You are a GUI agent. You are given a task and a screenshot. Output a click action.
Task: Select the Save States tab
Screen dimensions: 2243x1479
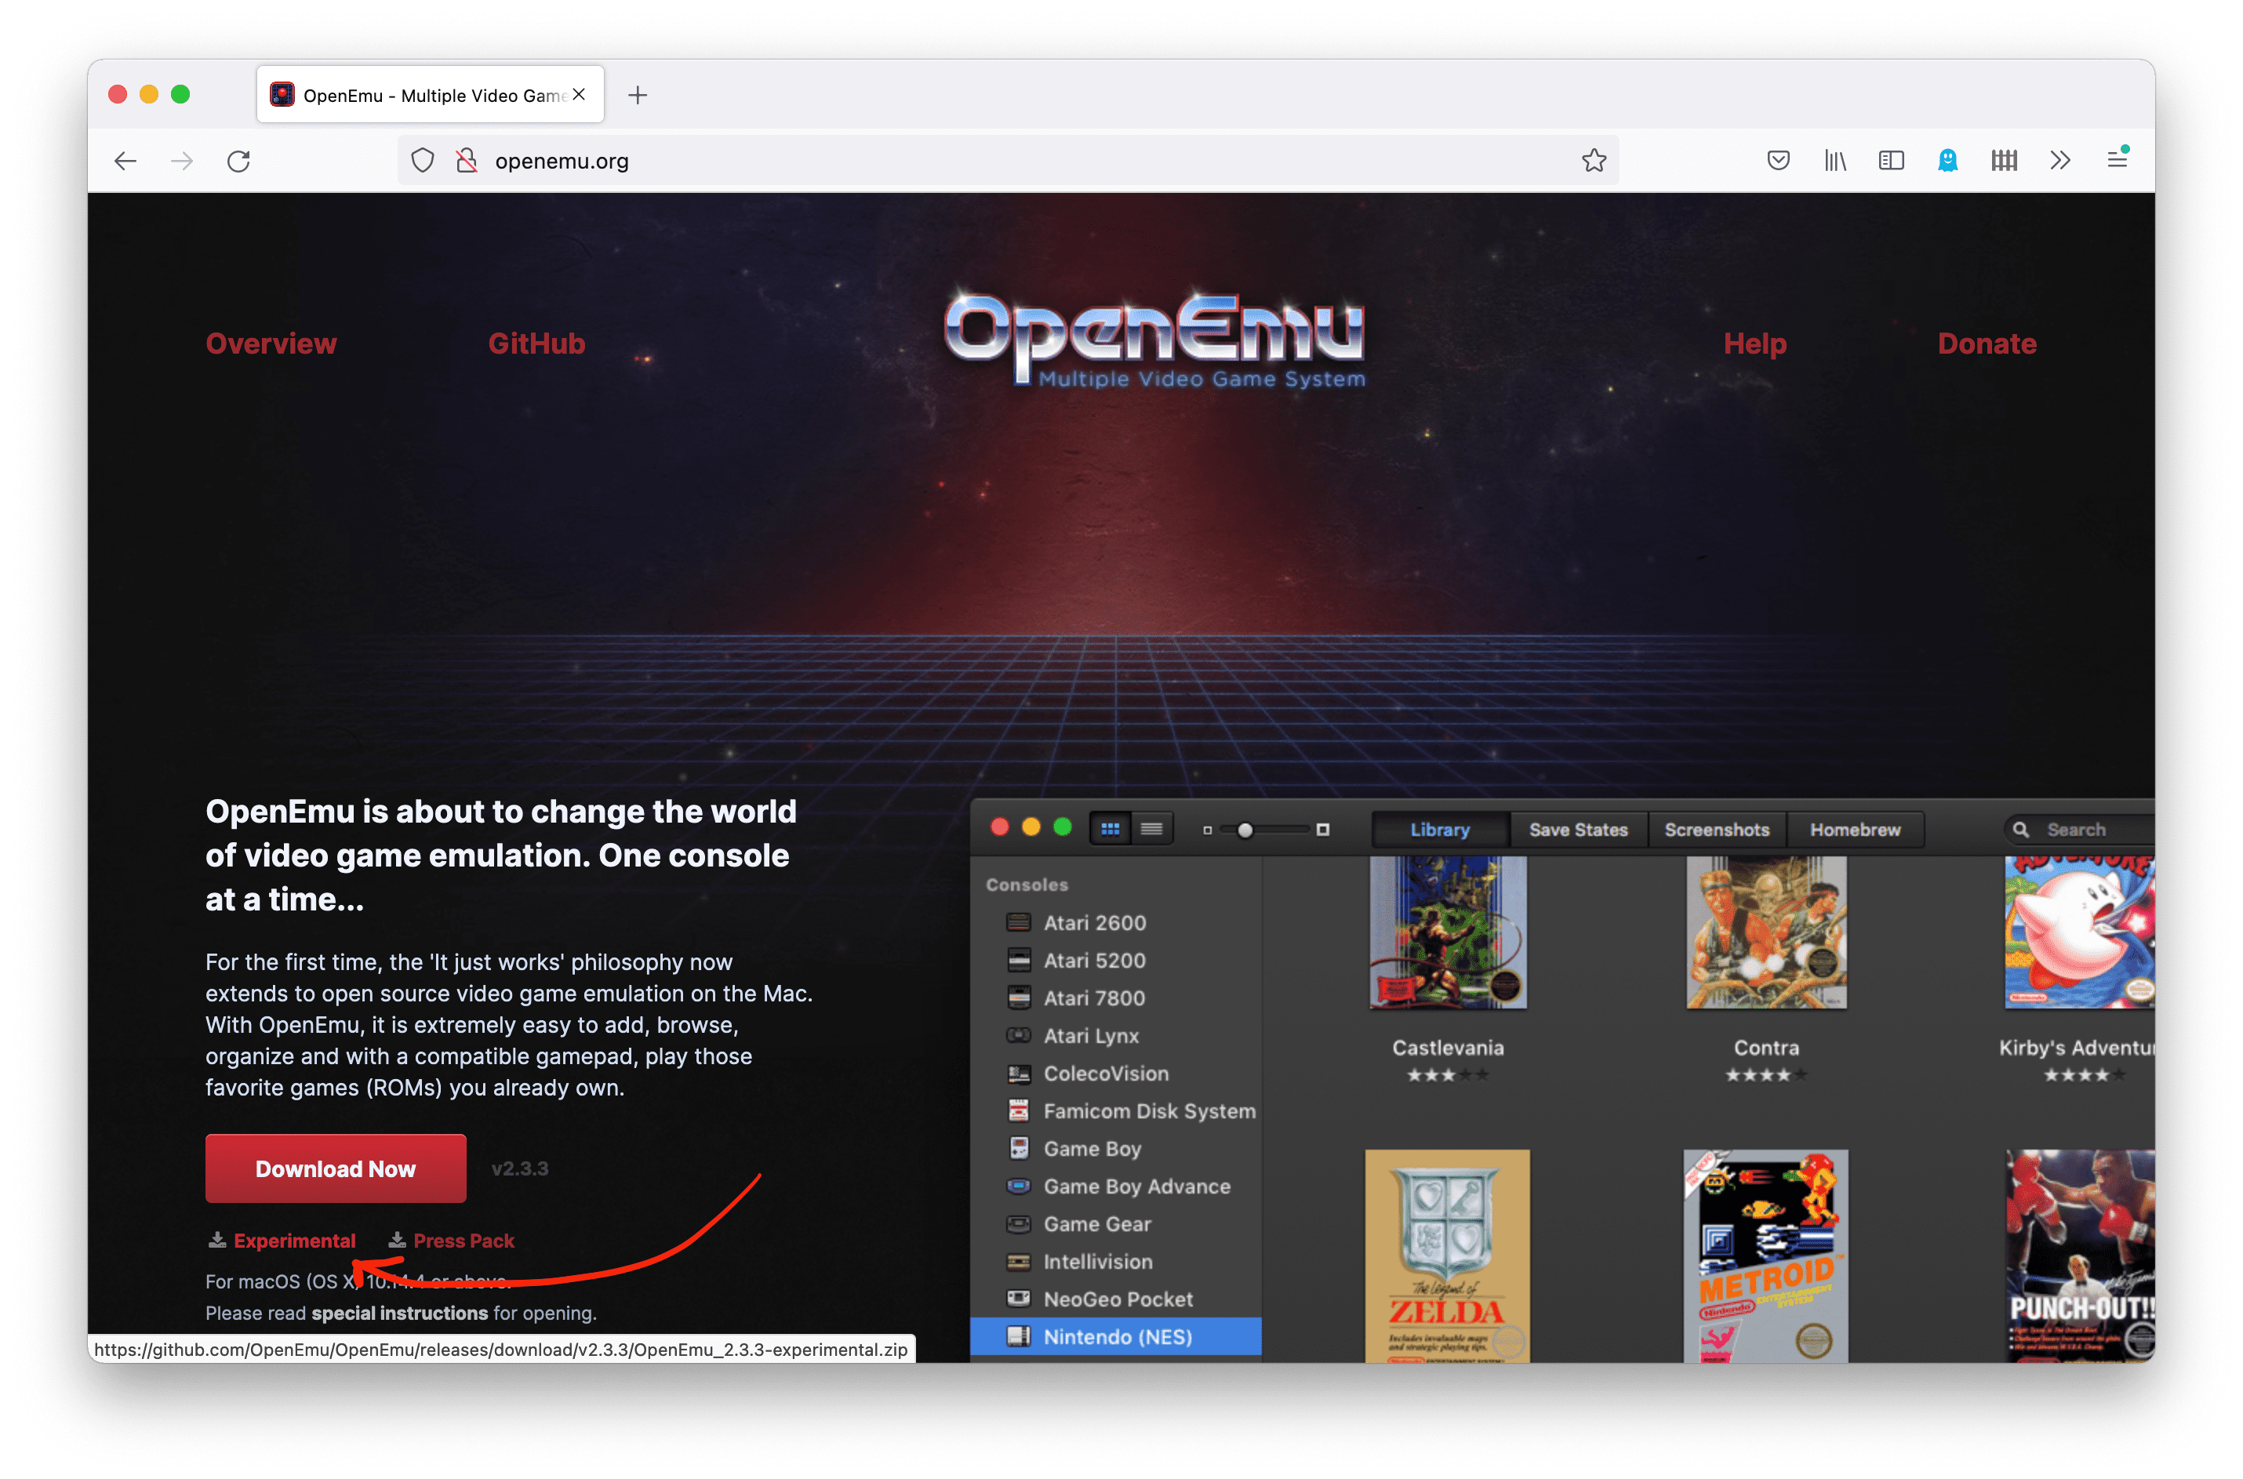[x=1578, y=829]
